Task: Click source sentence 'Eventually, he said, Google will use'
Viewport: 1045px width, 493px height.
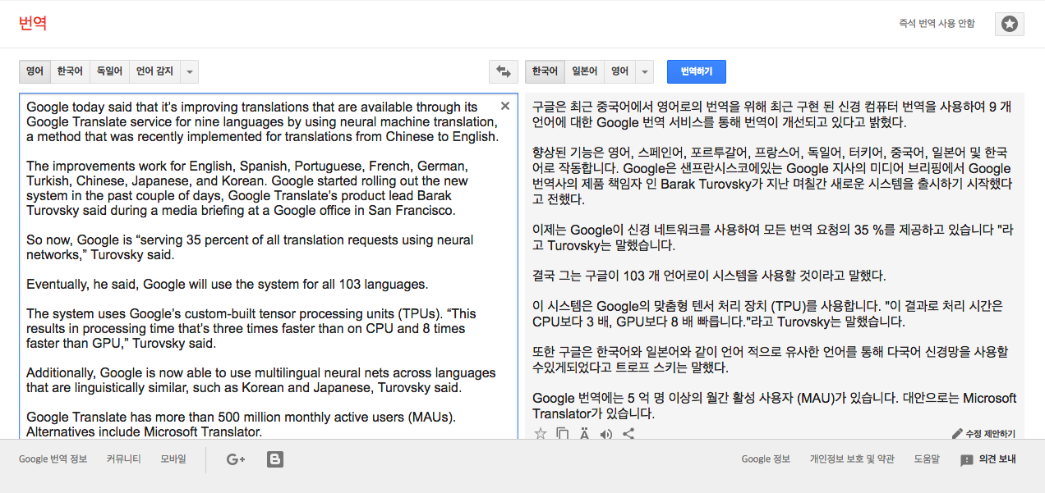Action: coord(228,285)
